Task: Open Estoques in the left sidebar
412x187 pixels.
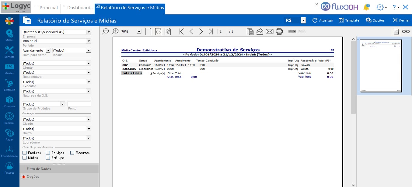Action: (9, 85)
